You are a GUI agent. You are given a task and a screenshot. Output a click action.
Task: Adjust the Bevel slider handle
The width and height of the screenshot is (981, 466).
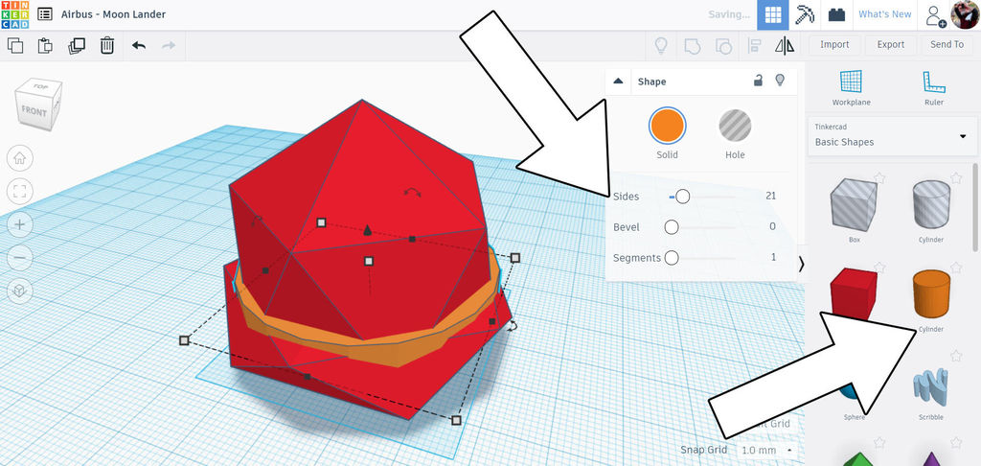(x=672, y=227)
